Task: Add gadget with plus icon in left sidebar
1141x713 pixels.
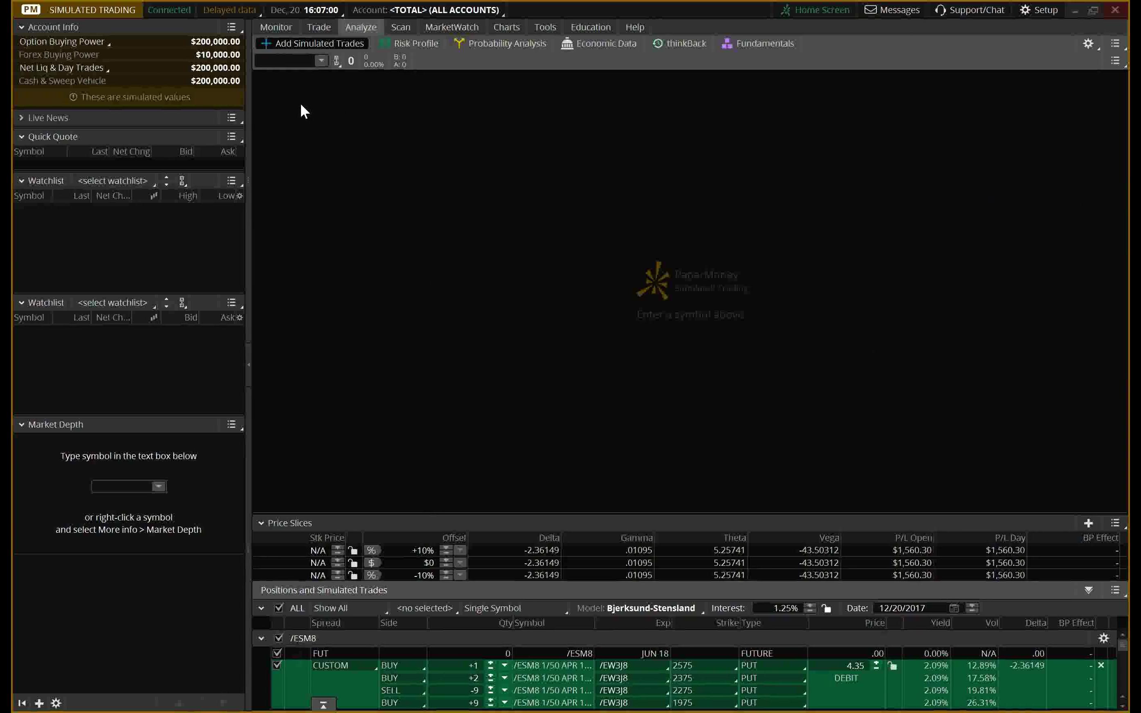Action: pos(39,703)
